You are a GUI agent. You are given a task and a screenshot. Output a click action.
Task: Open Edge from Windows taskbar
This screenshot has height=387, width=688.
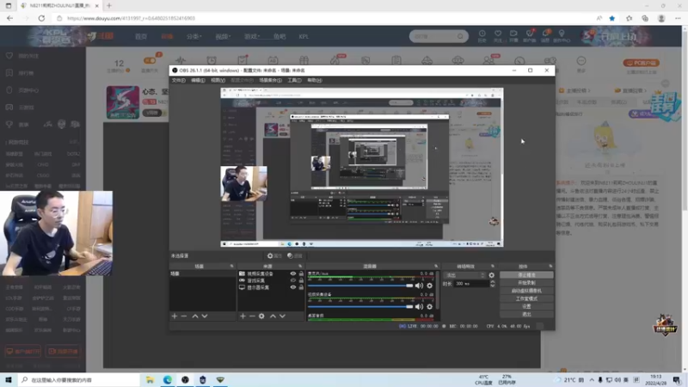pyautogui.click(x=168, y=379)
